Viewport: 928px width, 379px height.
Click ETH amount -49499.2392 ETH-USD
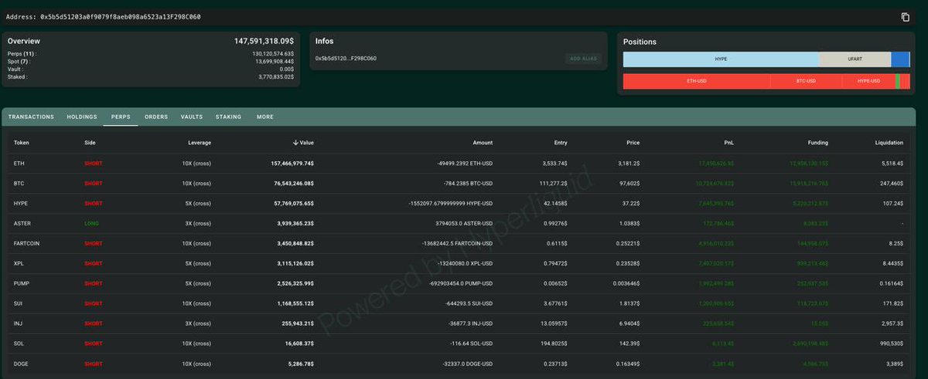click(x=464, y=164)
